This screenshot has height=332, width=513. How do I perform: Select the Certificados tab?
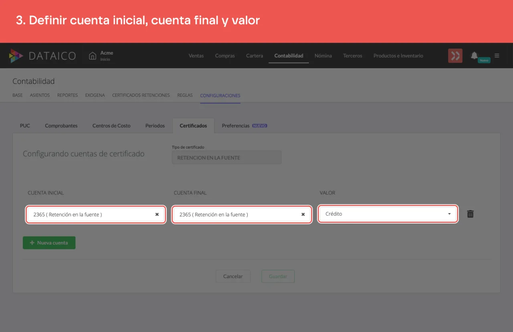point(193,126)
